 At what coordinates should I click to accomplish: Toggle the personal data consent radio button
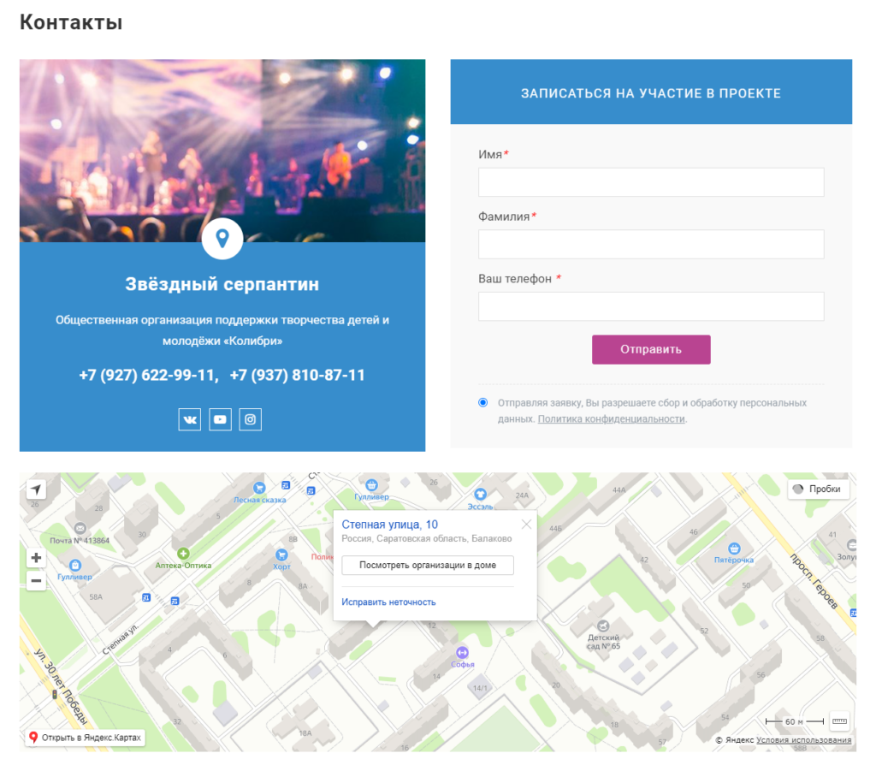[483, 402]
